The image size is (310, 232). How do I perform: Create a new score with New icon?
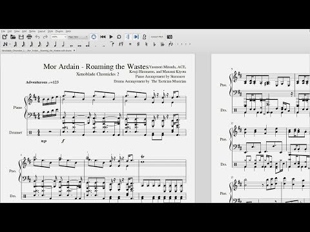tap(5, 37)
